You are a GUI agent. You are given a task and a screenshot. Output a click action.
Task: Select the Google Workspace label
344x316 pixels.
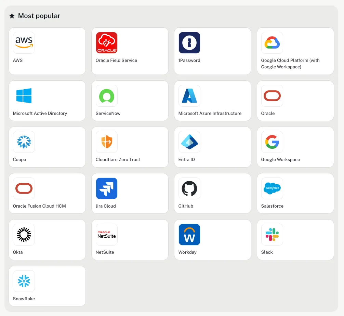point(280,159)
